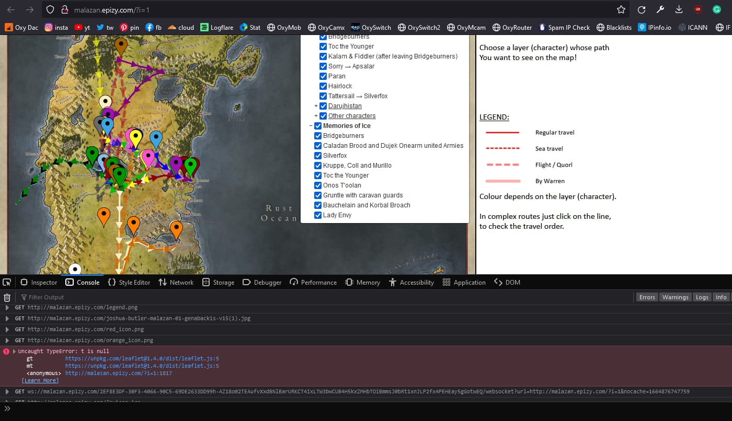This screenshot has width=732, height=421.
Task: Expand the Other characters group
Action: click(315, 115)
